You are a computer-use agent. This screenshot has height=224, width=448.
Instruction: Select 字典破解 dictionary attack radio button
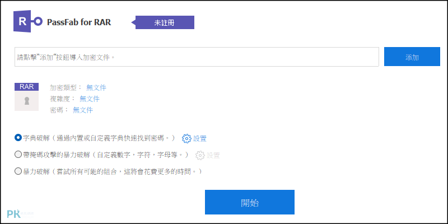point(18,138)
